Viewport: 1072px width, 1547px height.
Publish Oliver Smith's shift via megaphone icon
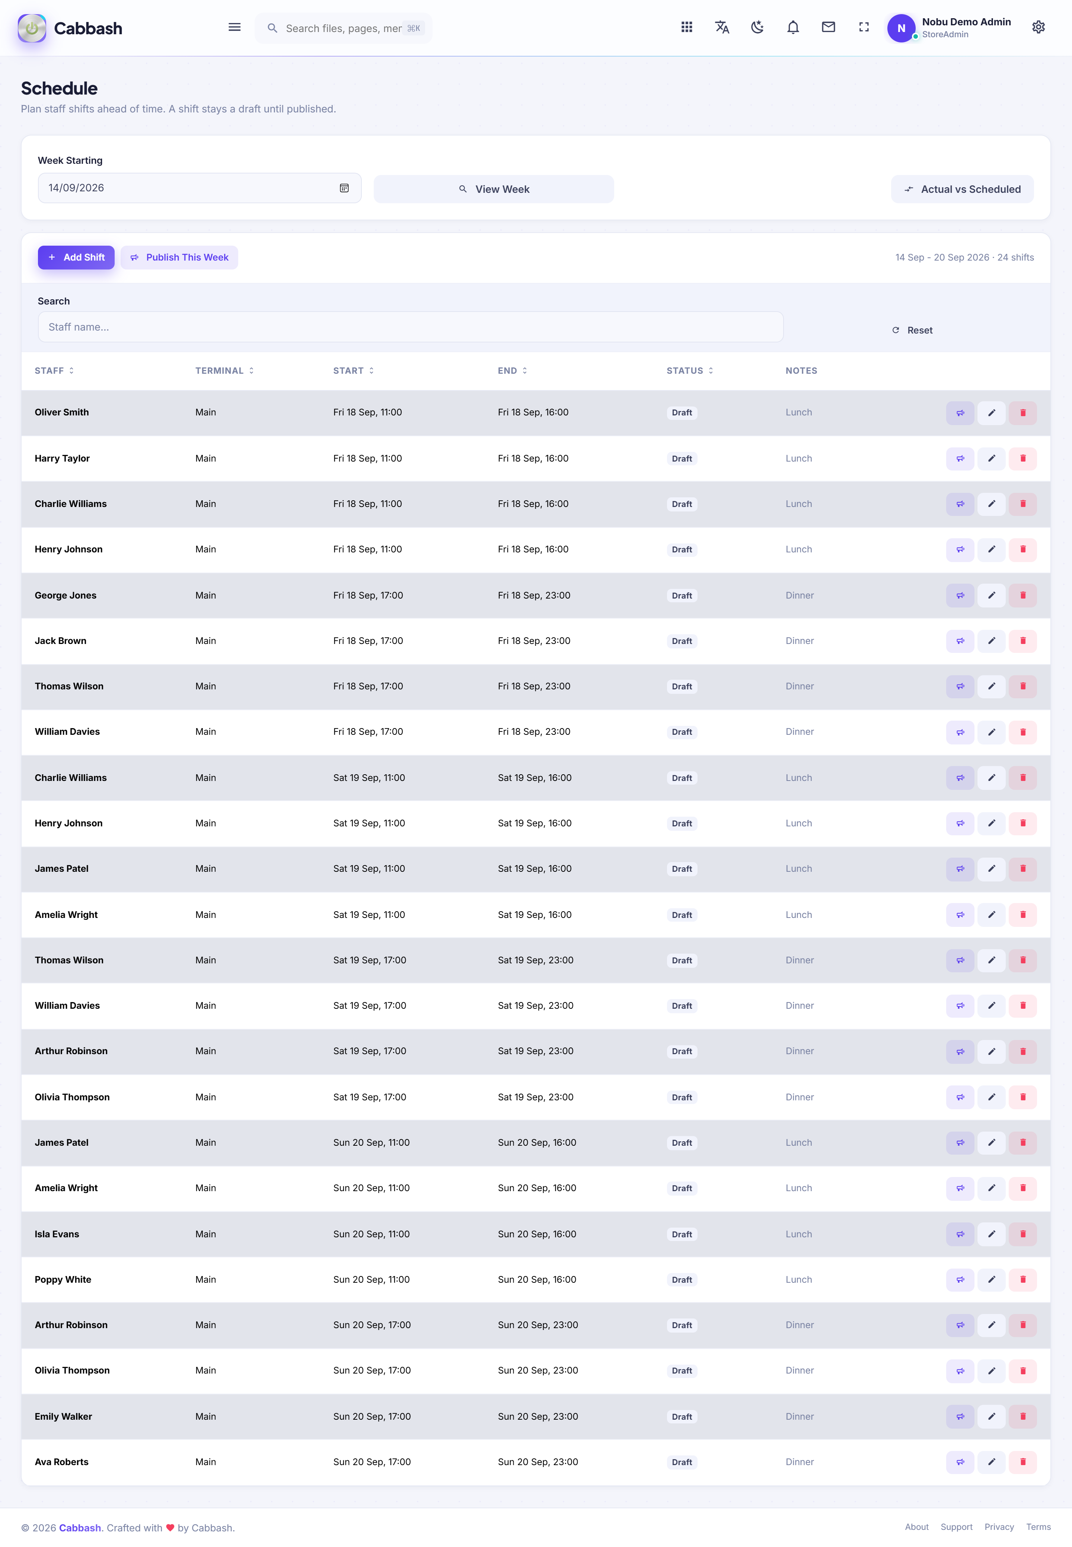click(x=960, y=413)
